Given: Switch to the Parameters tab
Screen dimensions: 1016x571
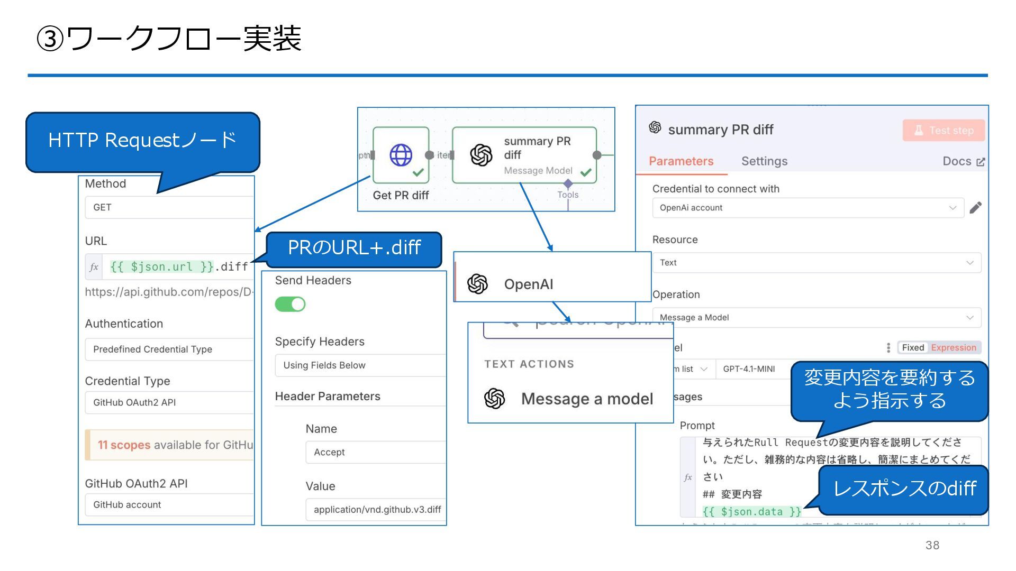Looking at the screenshot, I should pyautogui.click(x=681, y=161).
